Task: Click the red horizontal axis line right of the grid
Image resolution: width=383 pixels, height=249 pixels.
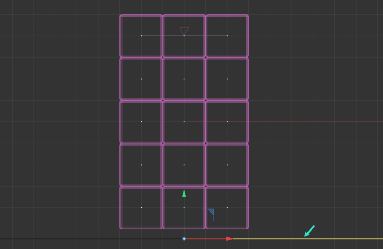Action: tap(317, 122)
